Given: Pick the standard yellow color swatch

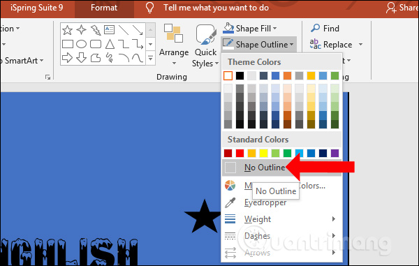Looking at the screenshot, I should pos(263,154).
